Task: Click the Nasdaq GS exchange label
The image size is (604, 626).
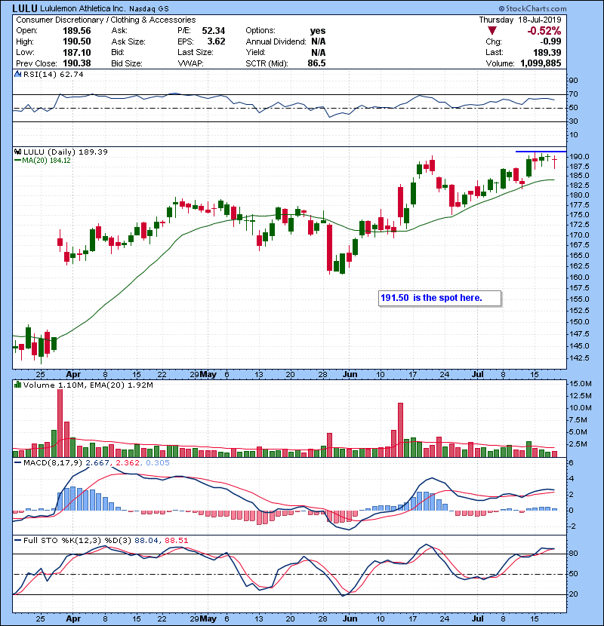Action: pos(149,8)
